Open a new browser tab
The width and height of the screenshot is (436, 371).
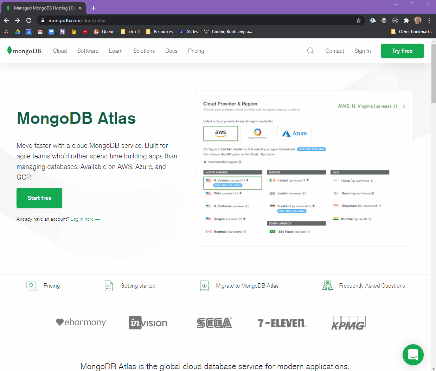[94, 8]
